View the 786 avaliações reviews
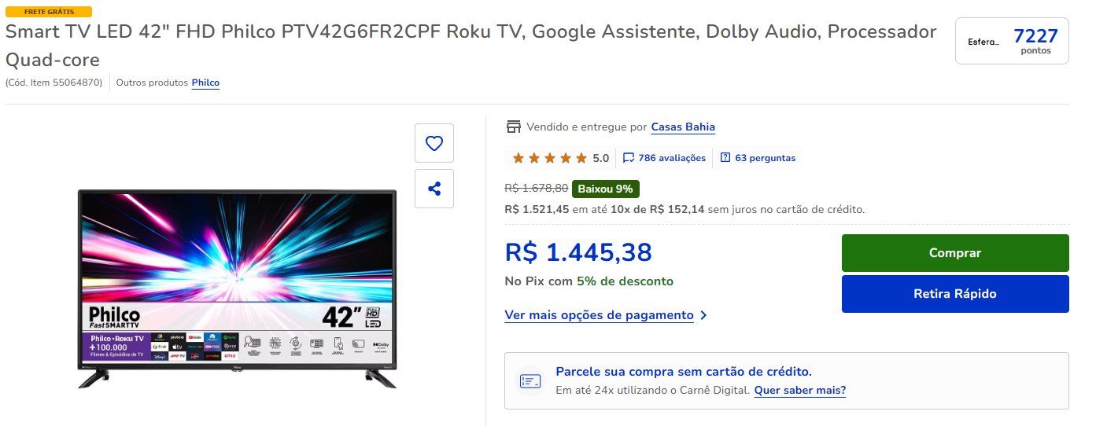Viewport: 1107px width, 426px height. [672, 158]
